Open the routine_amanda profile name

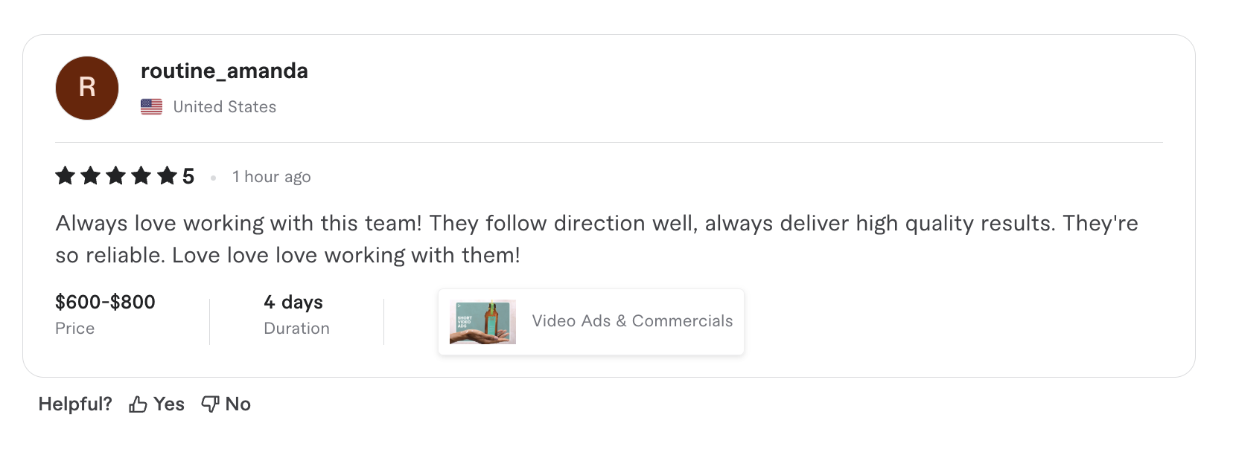coord(224,71)
